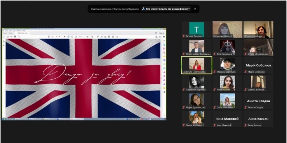Click muted mic icon beside Тетяна Редзюк
This screenshot has height=143, width=287.
click(x=184, y=36)
